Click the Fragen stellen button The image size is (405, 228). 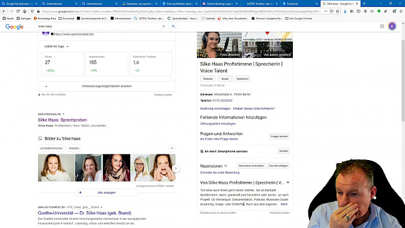[x=279, y=136]
